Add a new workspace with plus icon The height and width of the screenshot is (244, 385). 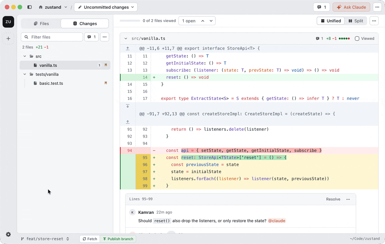point(8,39)
